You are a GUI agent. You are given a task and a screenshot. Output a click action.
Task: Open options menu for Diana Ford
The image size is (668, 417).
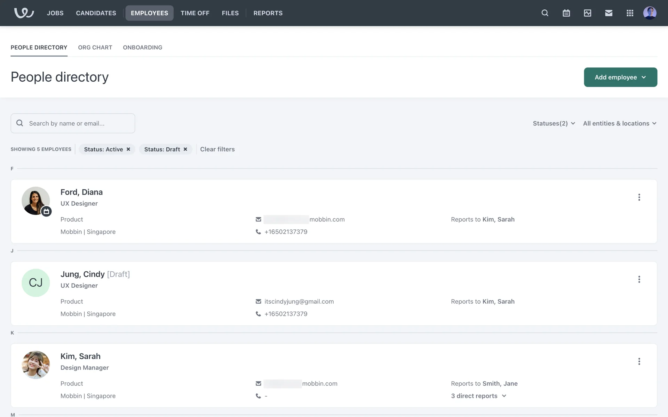point(639,197)
